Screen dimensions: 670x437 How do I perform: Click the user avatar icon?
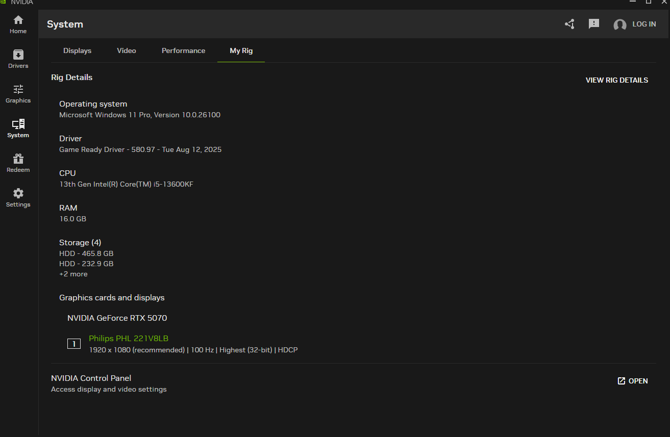[620, 24]
